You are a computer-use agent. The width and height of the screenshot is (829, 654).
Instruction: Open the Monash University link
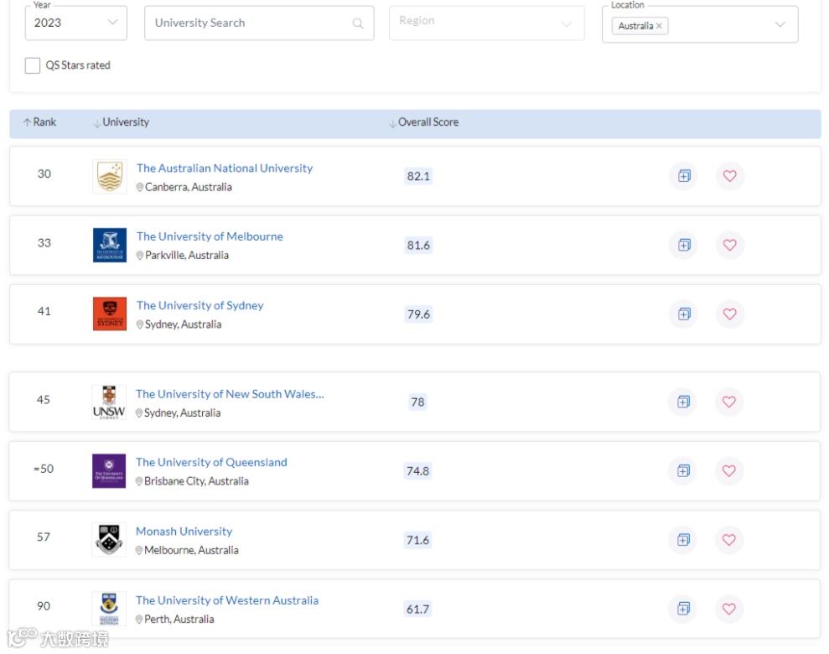coord(184,531)
